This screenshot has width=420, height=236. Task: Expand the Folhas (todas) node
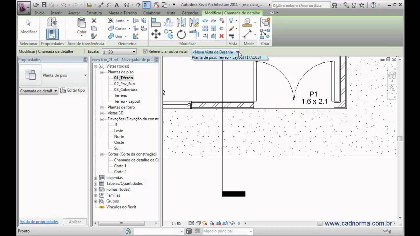(x=95, y=190)
